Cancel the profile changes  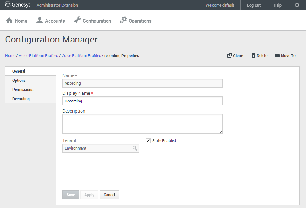point(109,194)
